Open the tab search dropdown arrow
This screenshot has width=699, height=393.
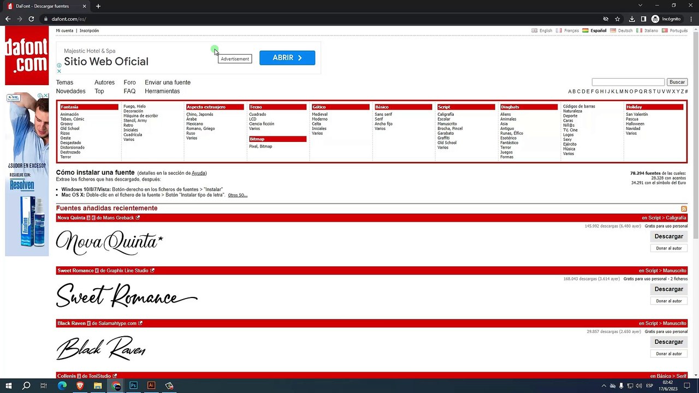(x=640, y=5)
